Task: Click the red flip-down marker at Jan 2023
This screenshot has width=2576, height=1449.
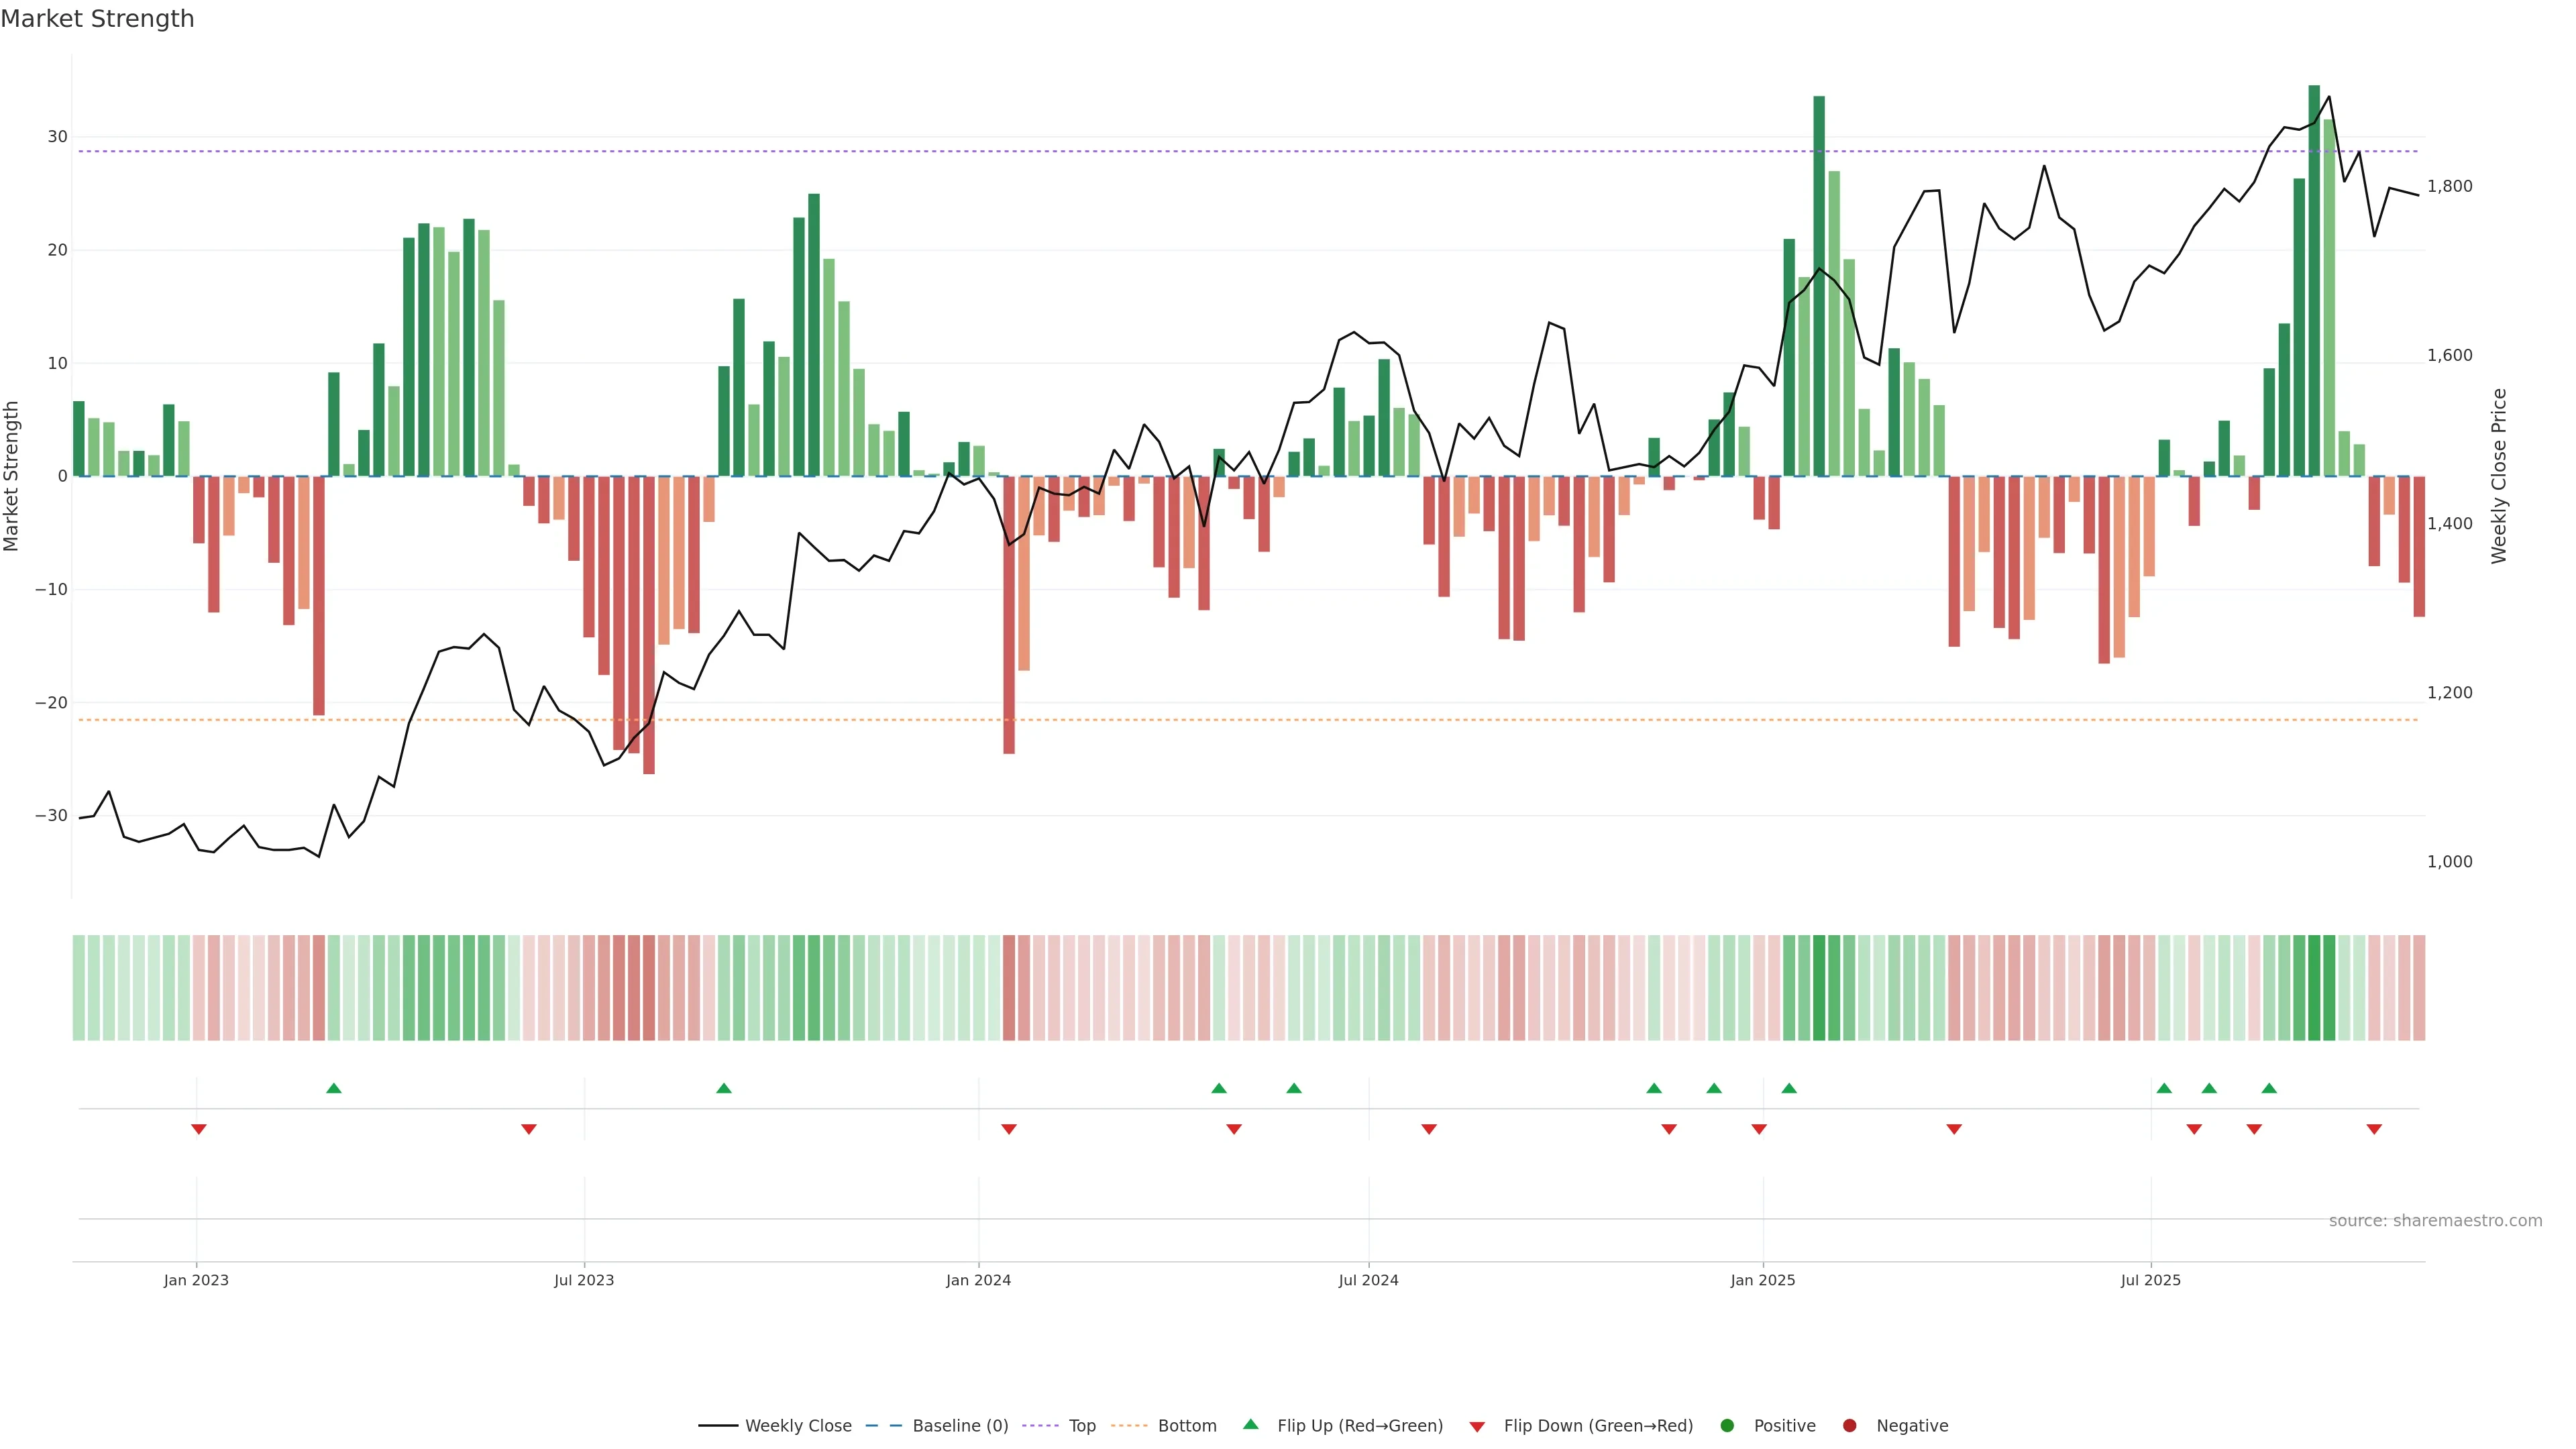Action: pos(199,1129)
